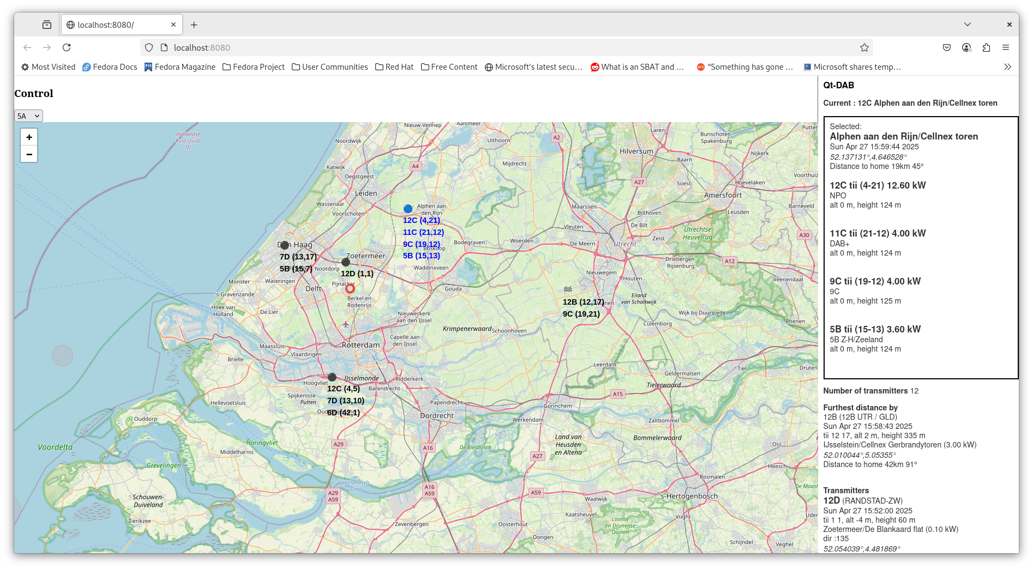Click the dark transmitter marker at Zoetermeer
Image resolution: width=1033 pixels, height=569 pixels.
tap(346, 262)
